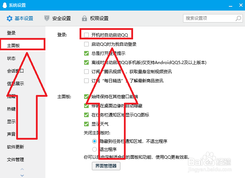Click the shield icon beside 安全设置
The height and width of the screenshot is (178, 245).
click(x=46, y=18)
